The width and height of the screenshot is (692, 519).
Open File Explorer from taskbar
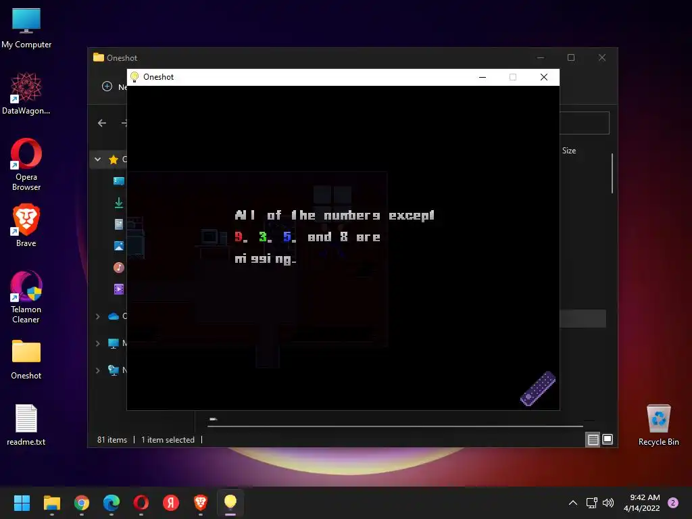point(51,503)
